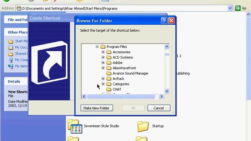Click the Explorer window scroll up arrow

248,14
